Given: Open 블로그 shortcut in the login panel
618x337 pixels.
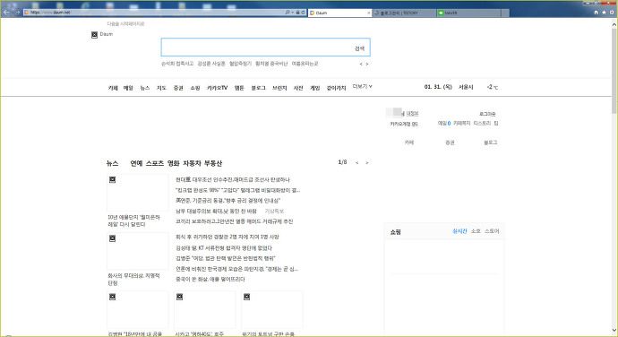Looking at the screenshot, I should pos(491,143).
